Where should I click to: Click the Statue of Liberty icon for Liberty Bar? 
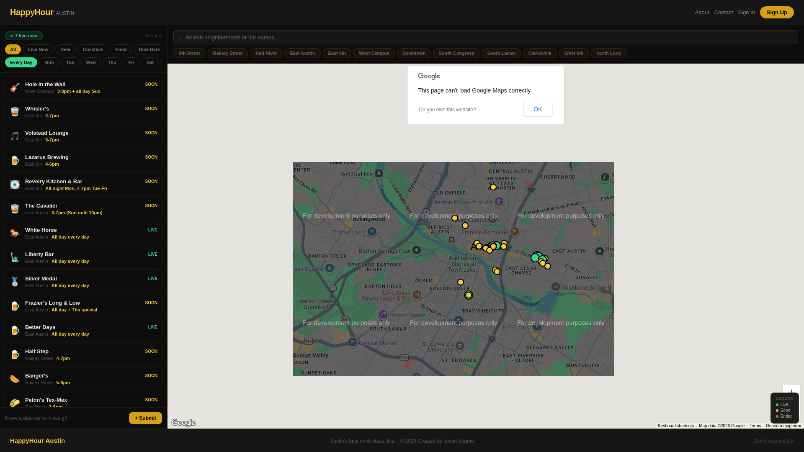15,257
